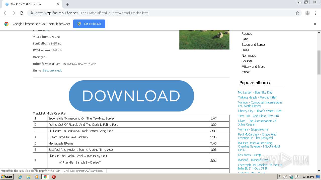Image resolution: width=321 pixels, height=180 pixels.
Task: Select track Brownsville Turnaround On The Tex-Mex Border
Action: 82,118
